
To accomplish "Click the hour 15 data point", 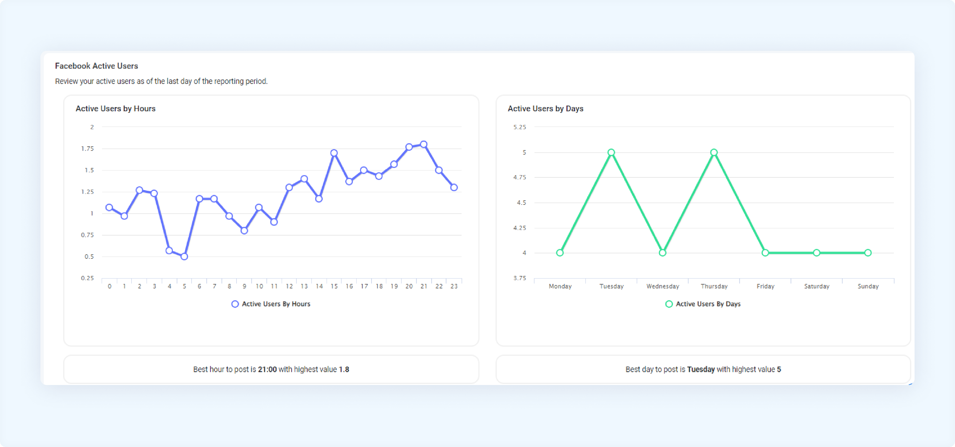I will [334, 153].
